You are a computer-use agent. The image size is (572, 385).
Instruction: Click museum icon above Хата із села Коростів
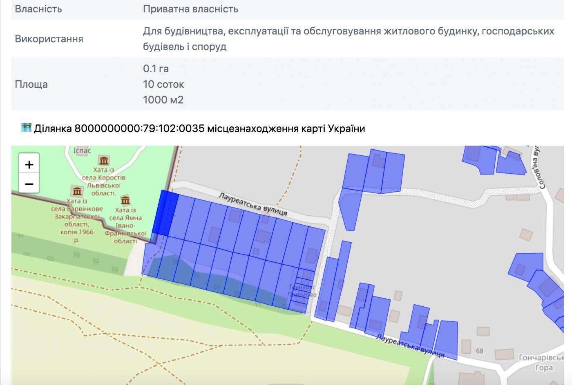tap(104, 160)
